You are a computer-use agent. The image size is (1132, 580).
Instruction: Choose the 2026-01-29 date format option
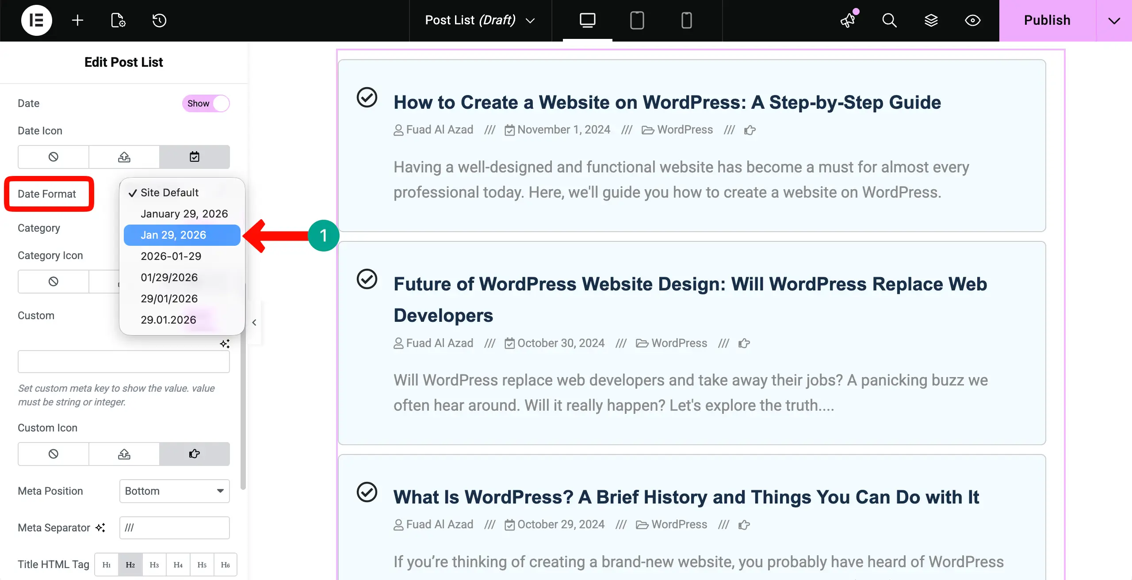point(171,256)
